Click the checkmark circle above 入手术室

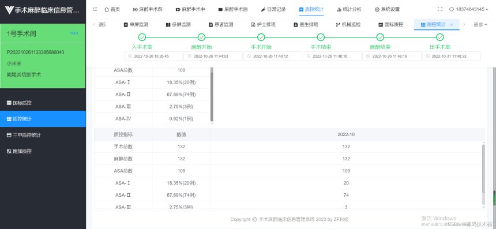pos(142,37)
